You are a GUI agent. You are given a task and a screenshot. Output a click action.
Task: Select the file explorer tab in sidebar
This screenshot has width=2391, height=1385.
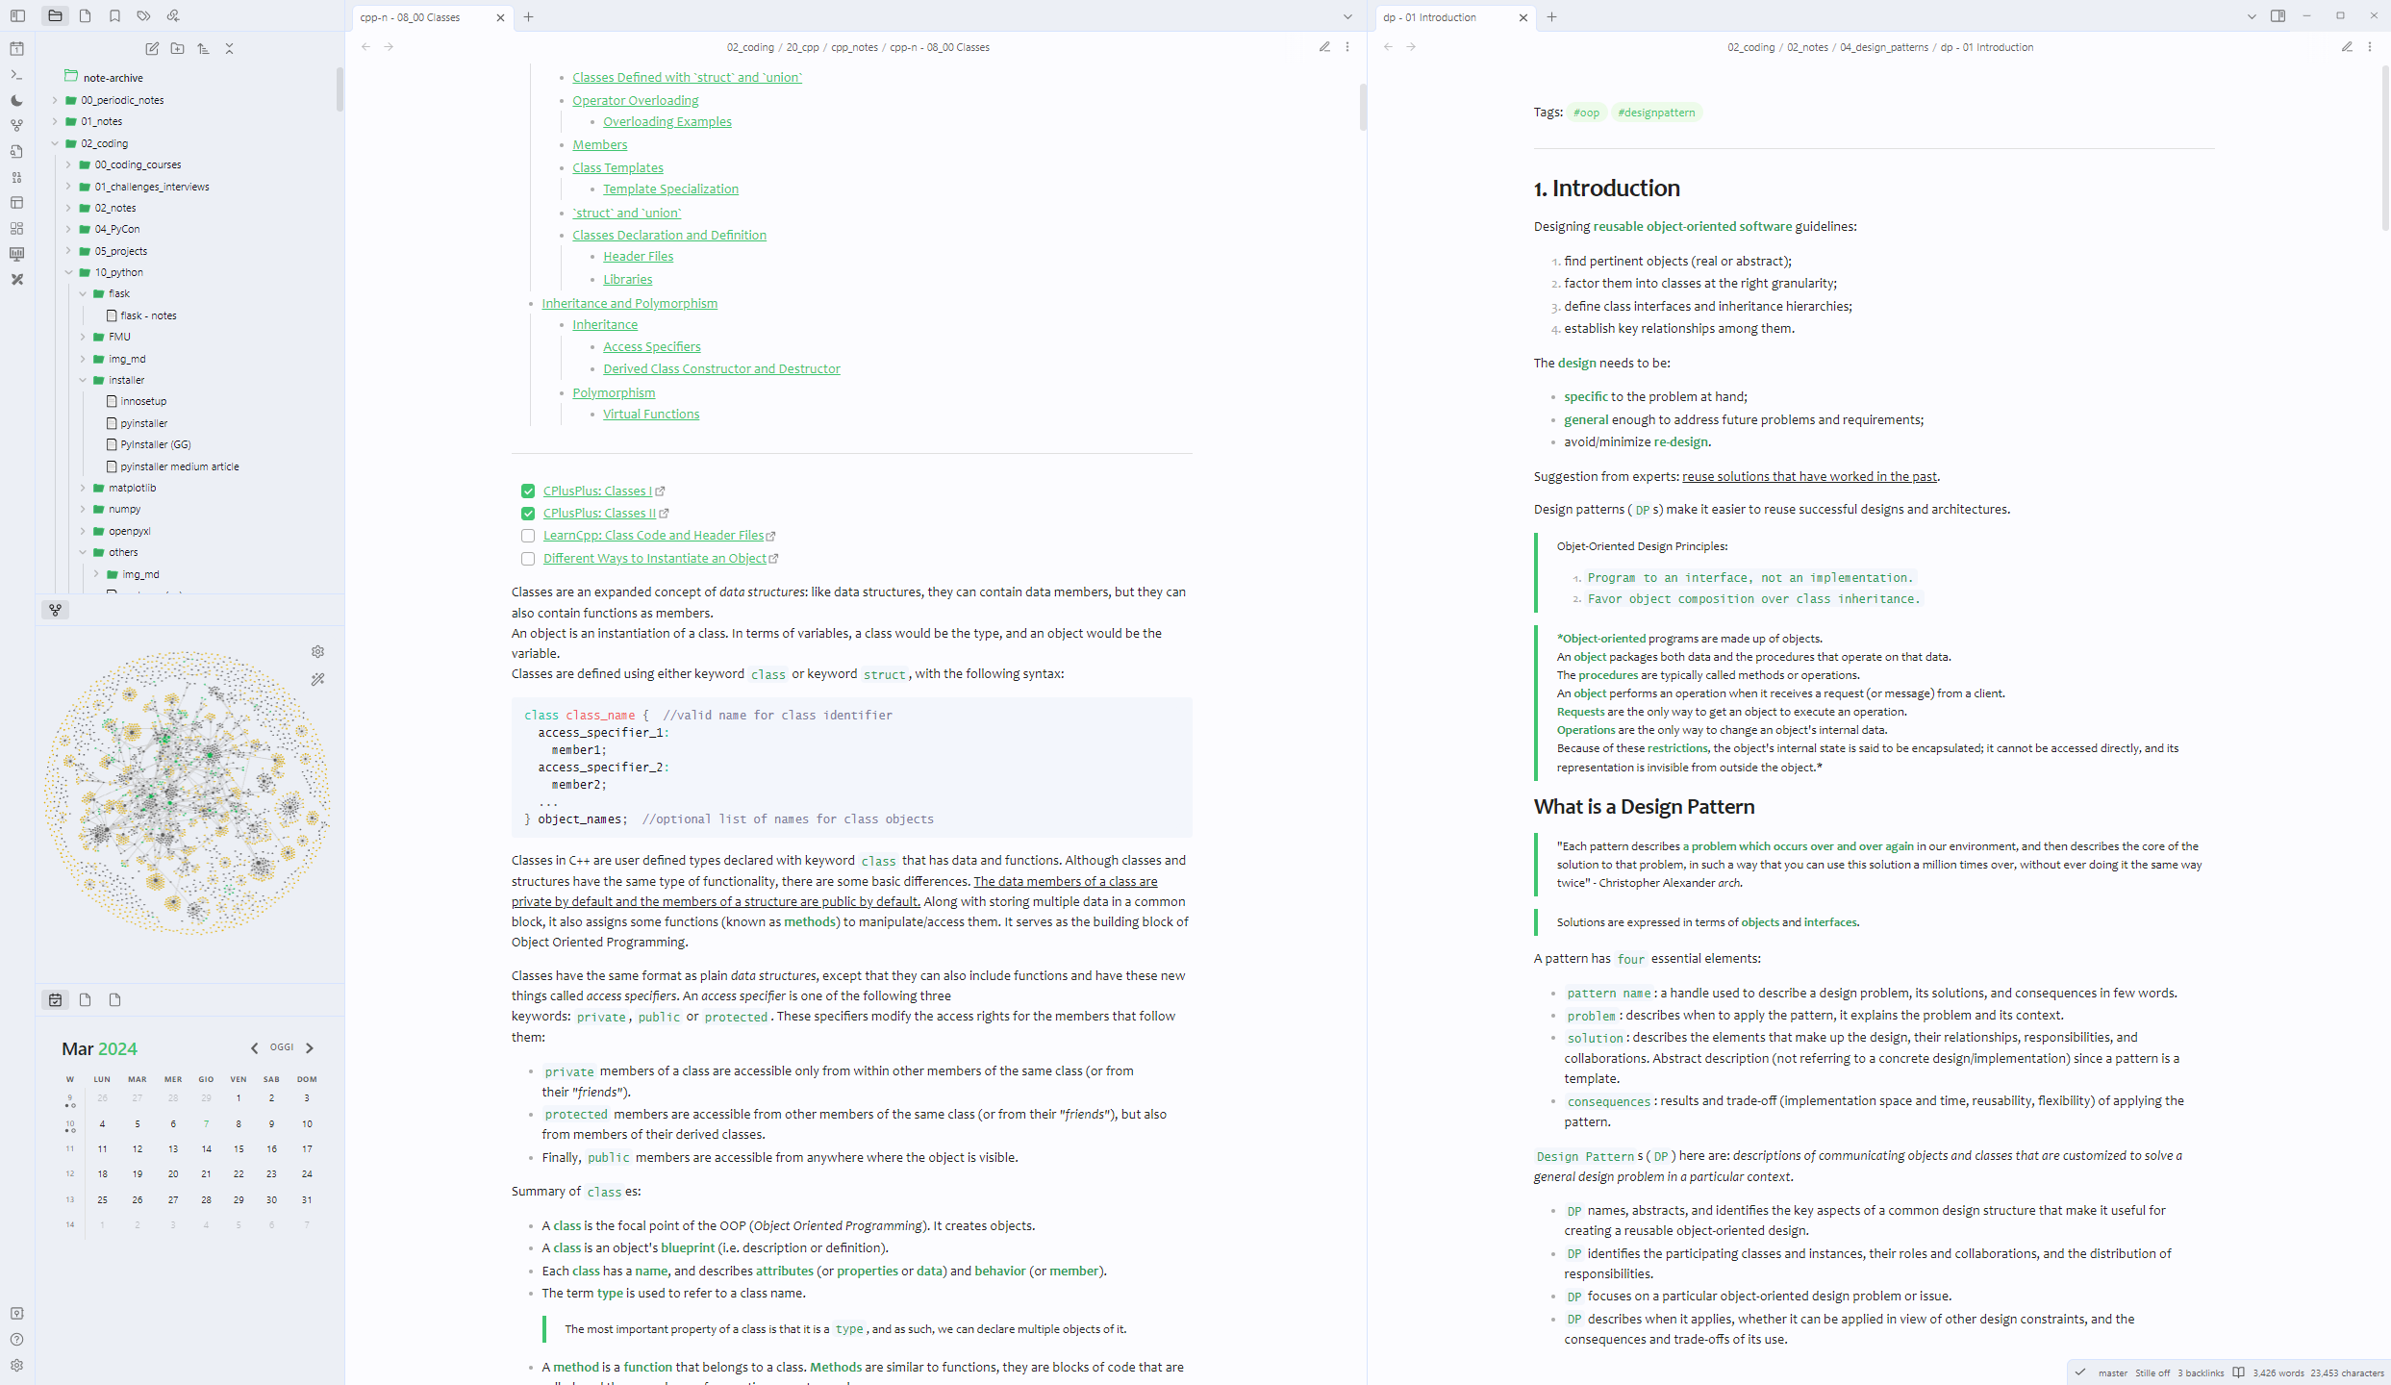point(56,16)
